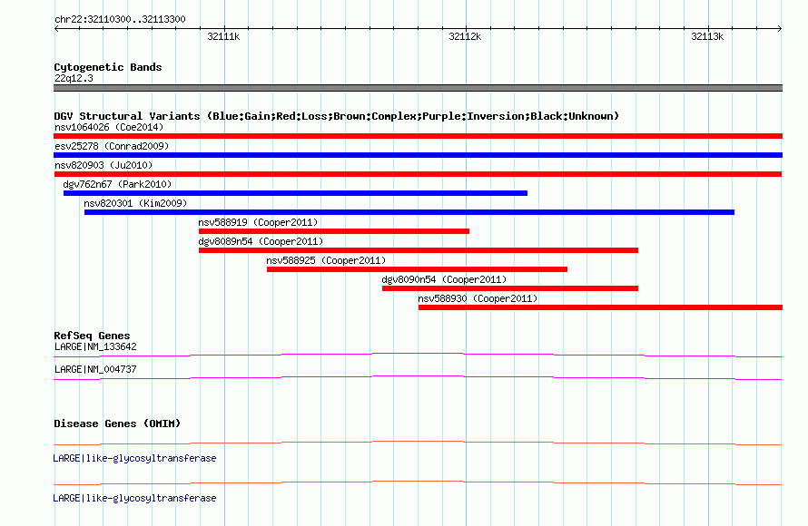Click the first orange OMIM disease gene line
The image size is (808, 526).
point(418,443)
